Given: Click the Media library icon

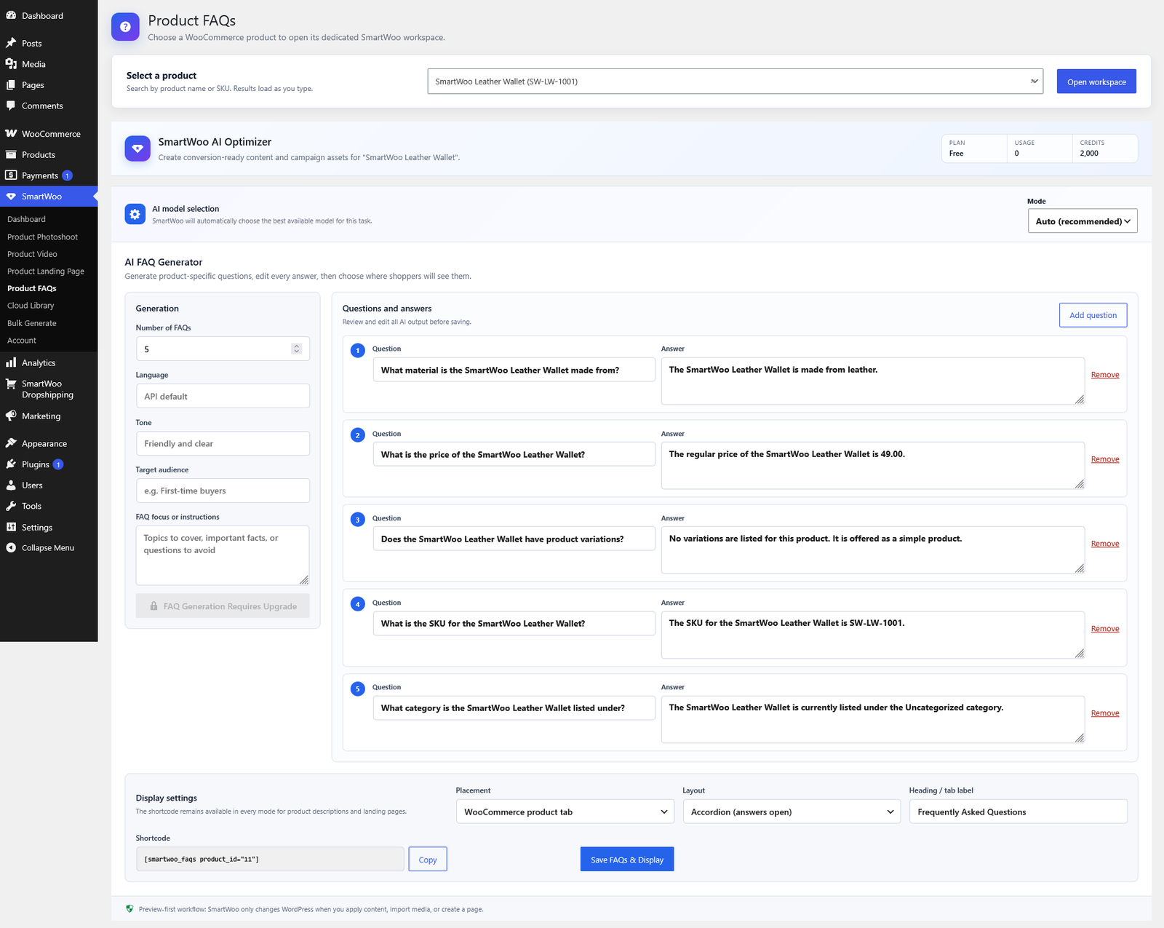Looking at the screenshot, I should click(11, 64).
